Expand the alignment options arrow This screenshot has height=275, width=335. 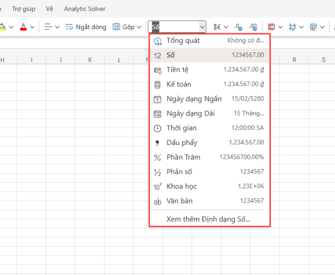point(57,27)
